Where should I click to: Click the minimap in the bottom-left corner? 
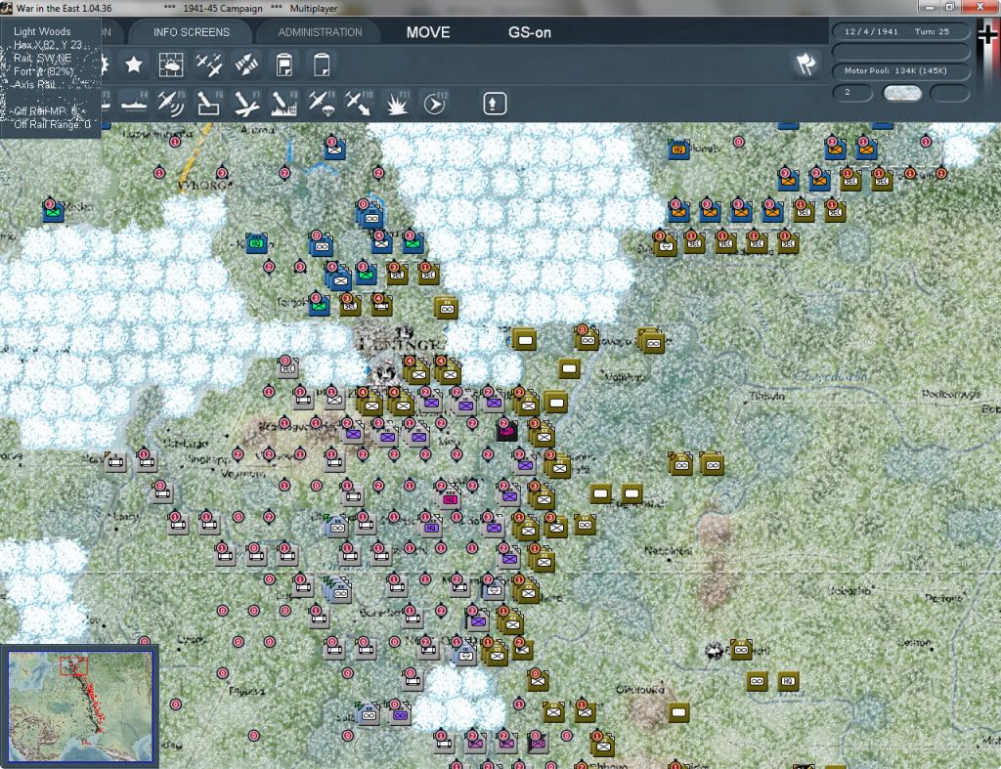click(x=80, y=706)
